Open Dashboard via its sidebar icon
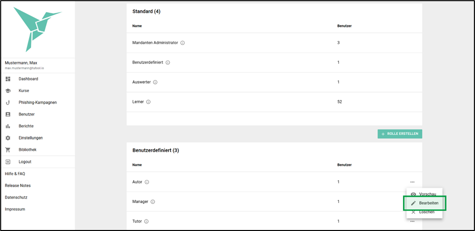This screenshot has width=475, height=231. click(x=8, y=79)
